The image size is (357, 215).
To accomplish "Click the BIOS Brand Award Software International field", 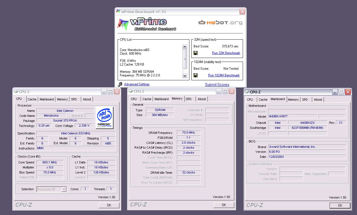I will point(307,147).
